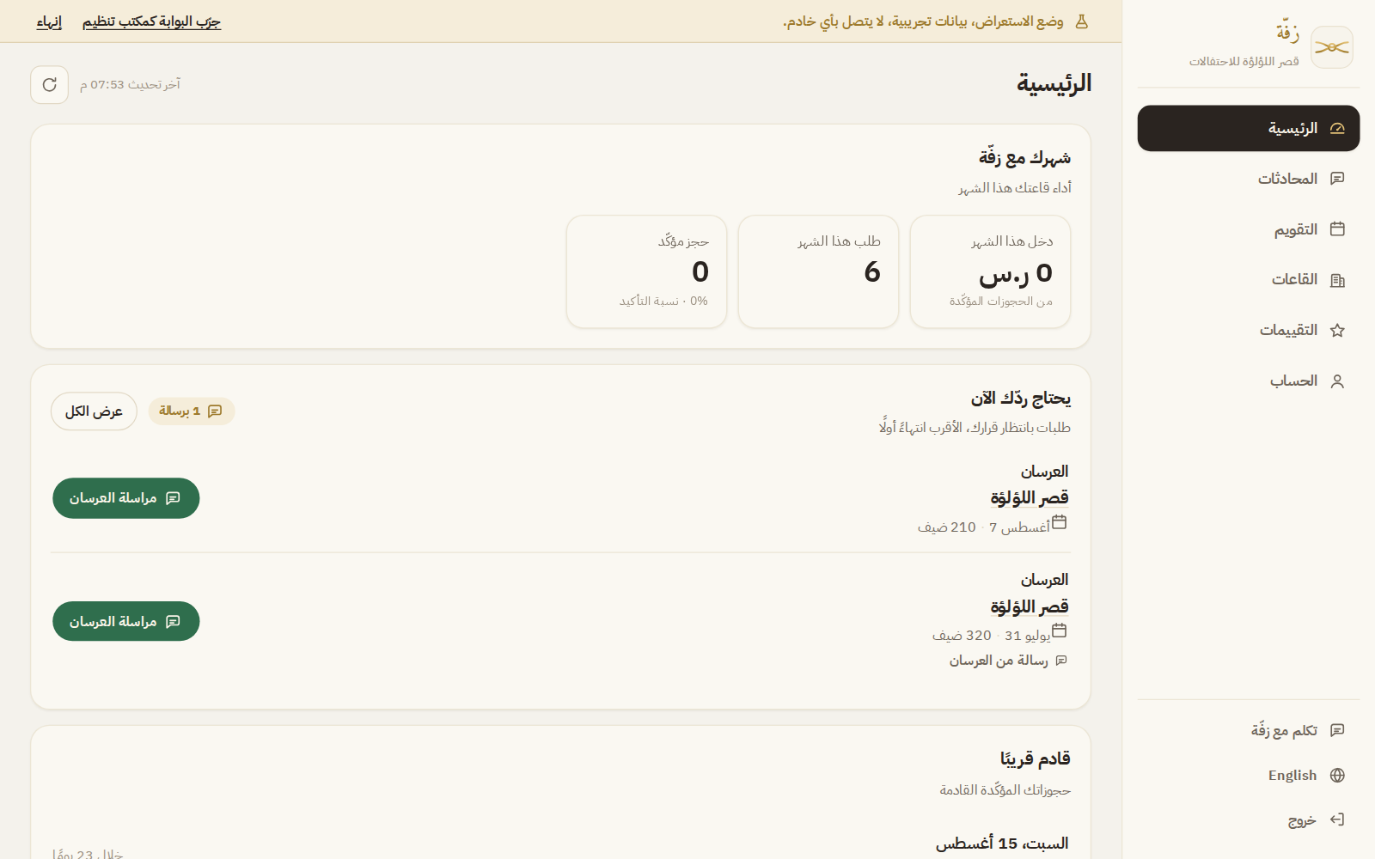Click the star icon beside التقييمات
The image size is (1375, 859).
(1337, 331)
